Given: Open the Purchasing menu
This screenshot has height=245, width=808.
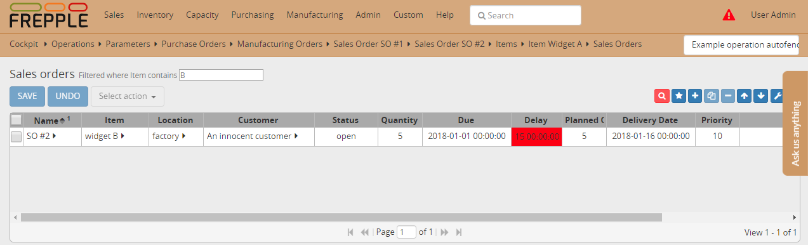Looking at the screenshot, I should tap(253, 15).
